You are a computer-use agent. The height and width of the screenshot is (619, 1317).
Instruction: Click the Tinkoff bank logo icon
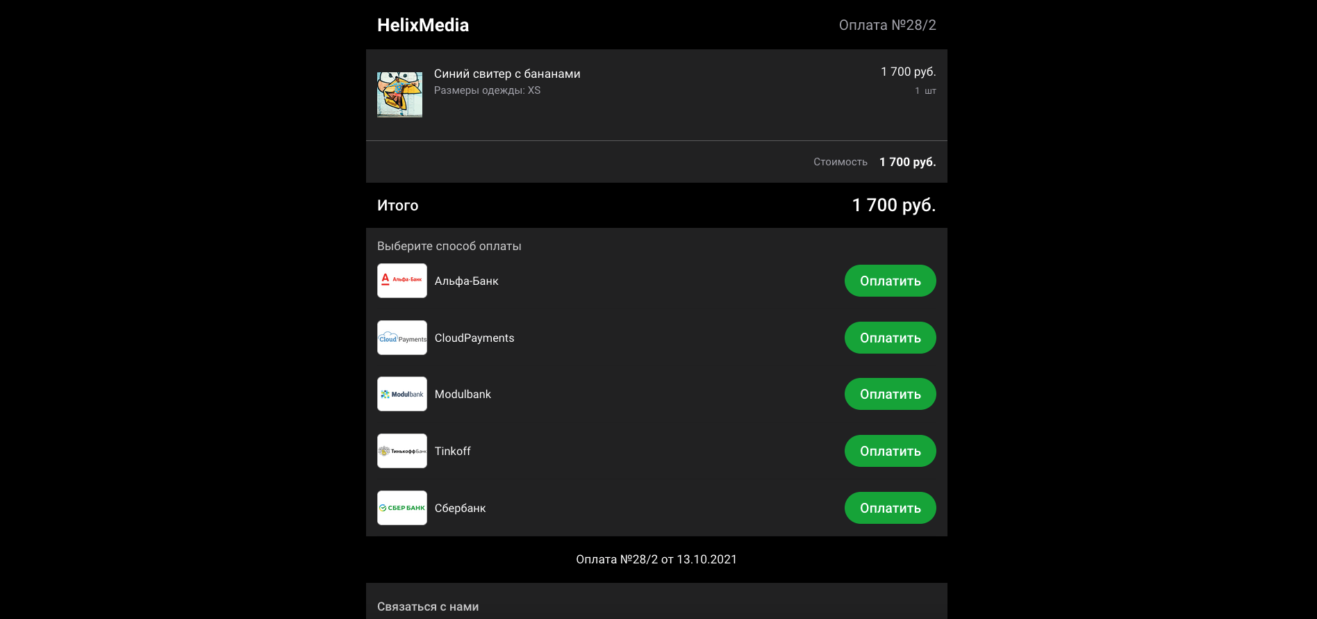pyautogui.click(x=402, y=451)
